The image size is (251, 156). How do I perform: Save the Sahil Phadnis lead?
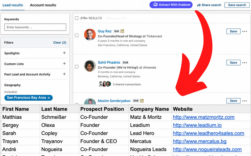tap(233, 63)
